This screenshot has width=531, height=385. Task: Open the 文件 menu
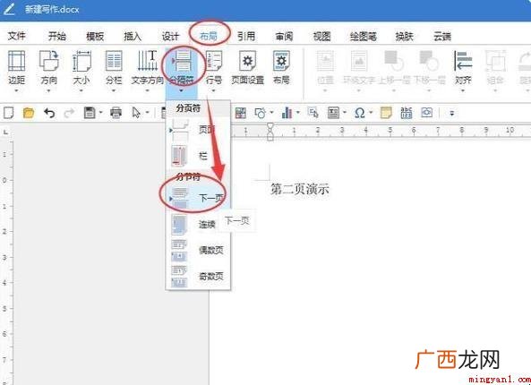coord(16,36)
